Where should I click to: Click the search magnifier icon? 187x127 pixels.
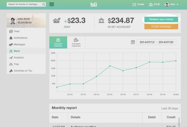point(43,4)
